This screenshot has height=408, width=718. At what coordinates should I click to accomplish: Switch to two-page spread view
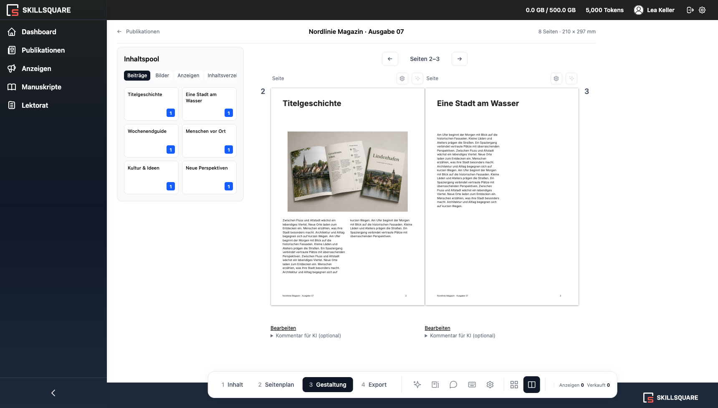532,385
